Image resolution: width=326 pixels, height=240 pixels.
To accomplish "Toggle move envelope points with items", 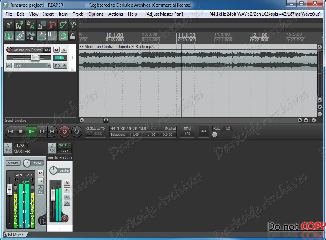I will coord(42,36).
